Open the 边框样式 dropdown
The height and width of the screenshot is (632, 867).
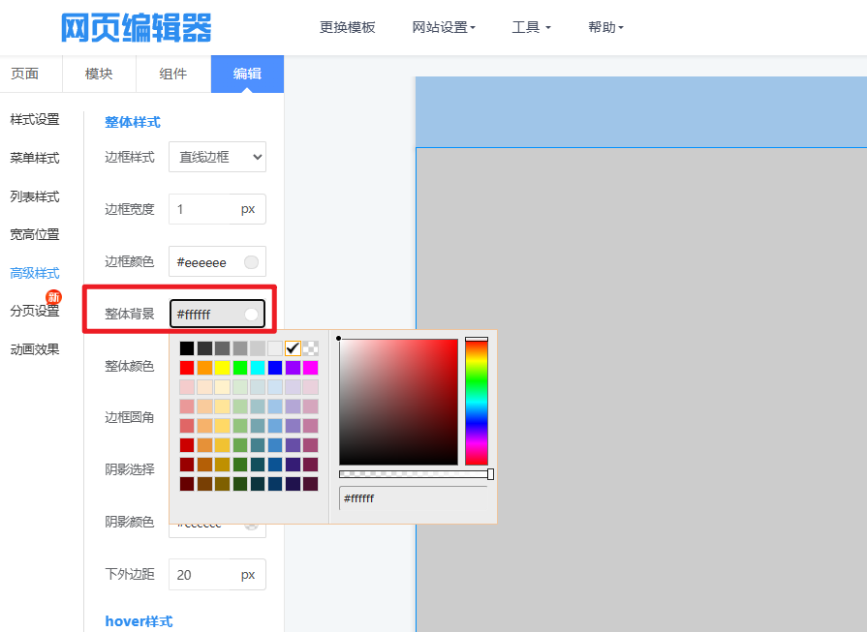217,157
